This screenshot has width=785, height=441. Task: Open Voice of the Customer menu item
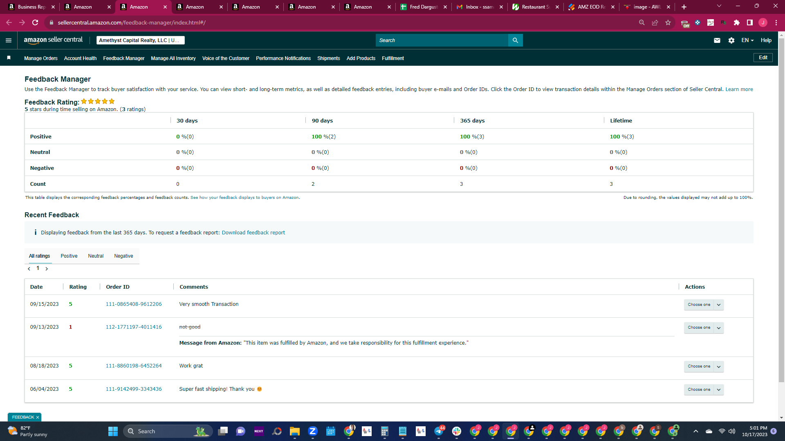(x=226, y=58)
